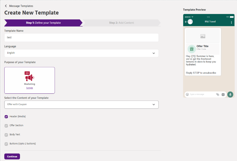Switch to Step 2: Add Content

point(122,23)
